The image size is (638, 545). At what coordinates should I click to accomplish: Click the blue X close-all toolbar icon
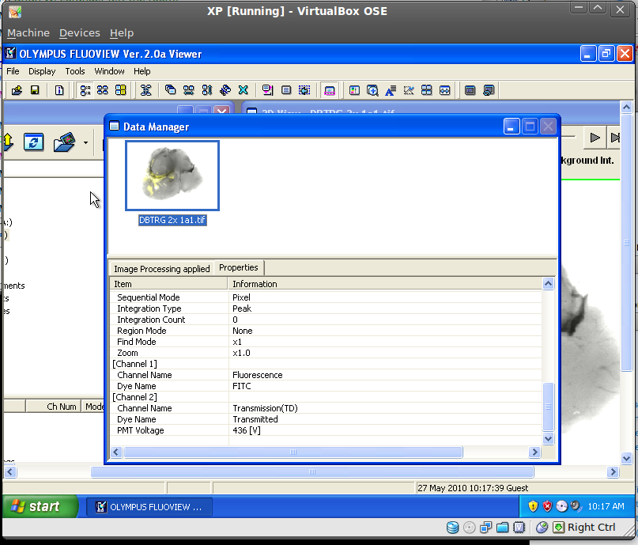243,90
